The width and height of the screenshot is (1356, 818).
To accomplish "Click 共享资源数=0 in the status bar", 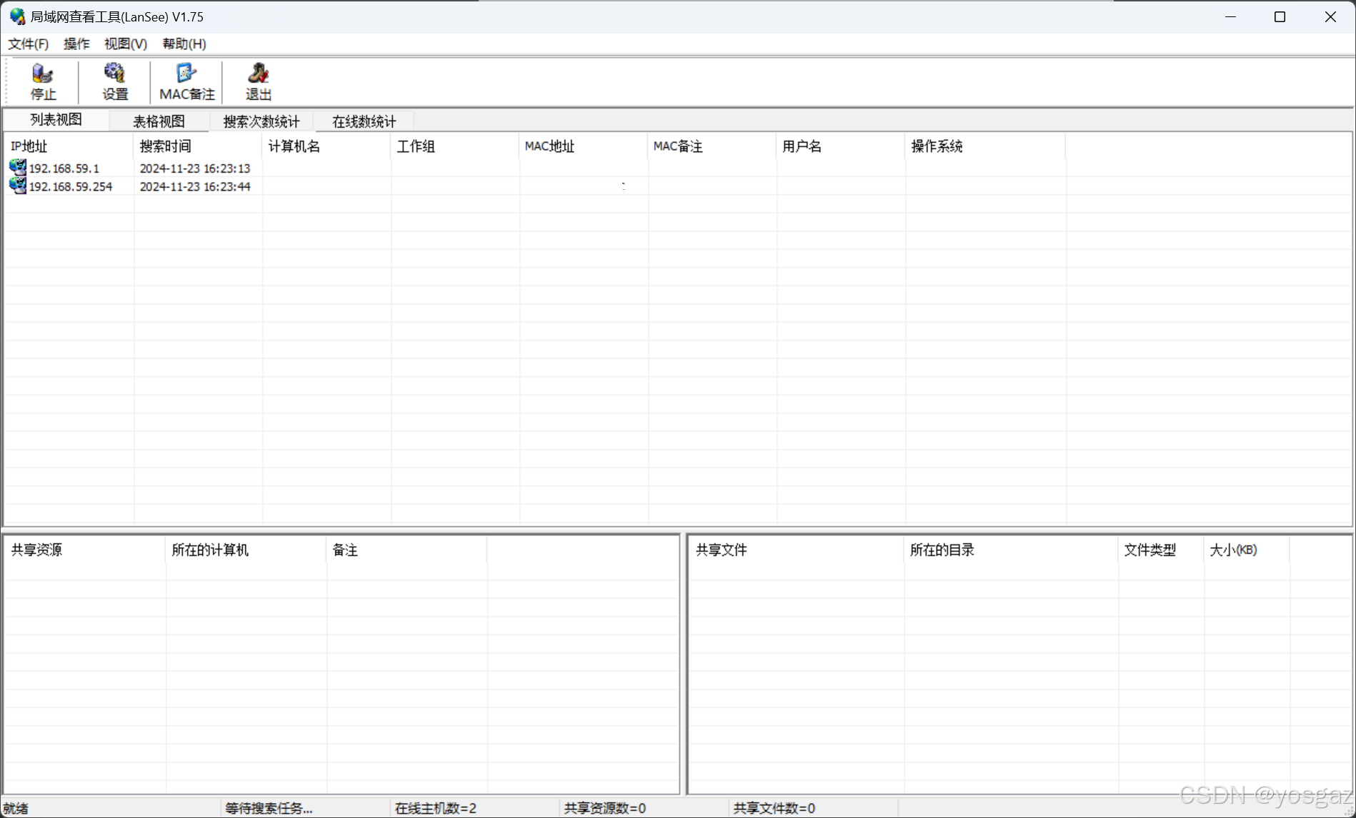I will tap(604, 808).
